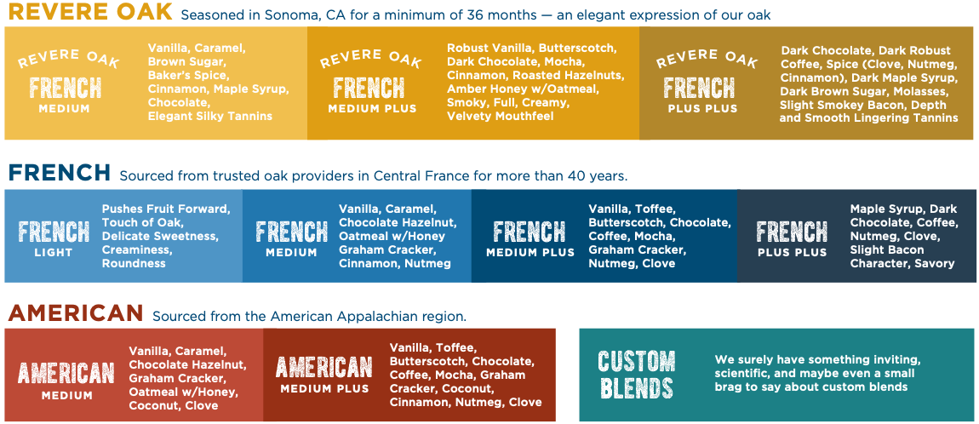Open the Custom Blends logo

637,375
